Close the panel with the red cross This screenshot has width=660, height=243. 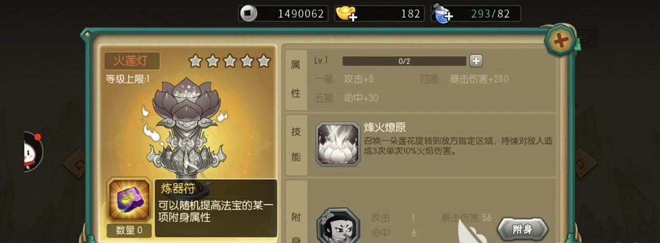(561, 40)
